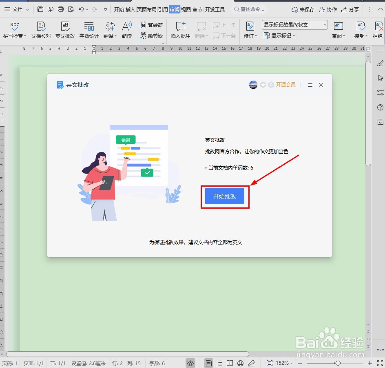This screenshot has width=385, height=368.
Task: Select the 翻译 translate tool
Action: click(x=109, y=29)
